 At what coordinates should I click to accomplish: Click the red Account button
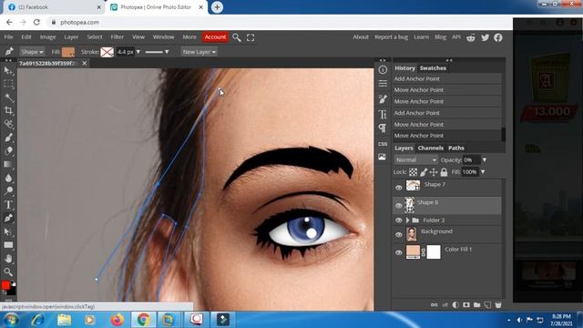coord(215,37)
